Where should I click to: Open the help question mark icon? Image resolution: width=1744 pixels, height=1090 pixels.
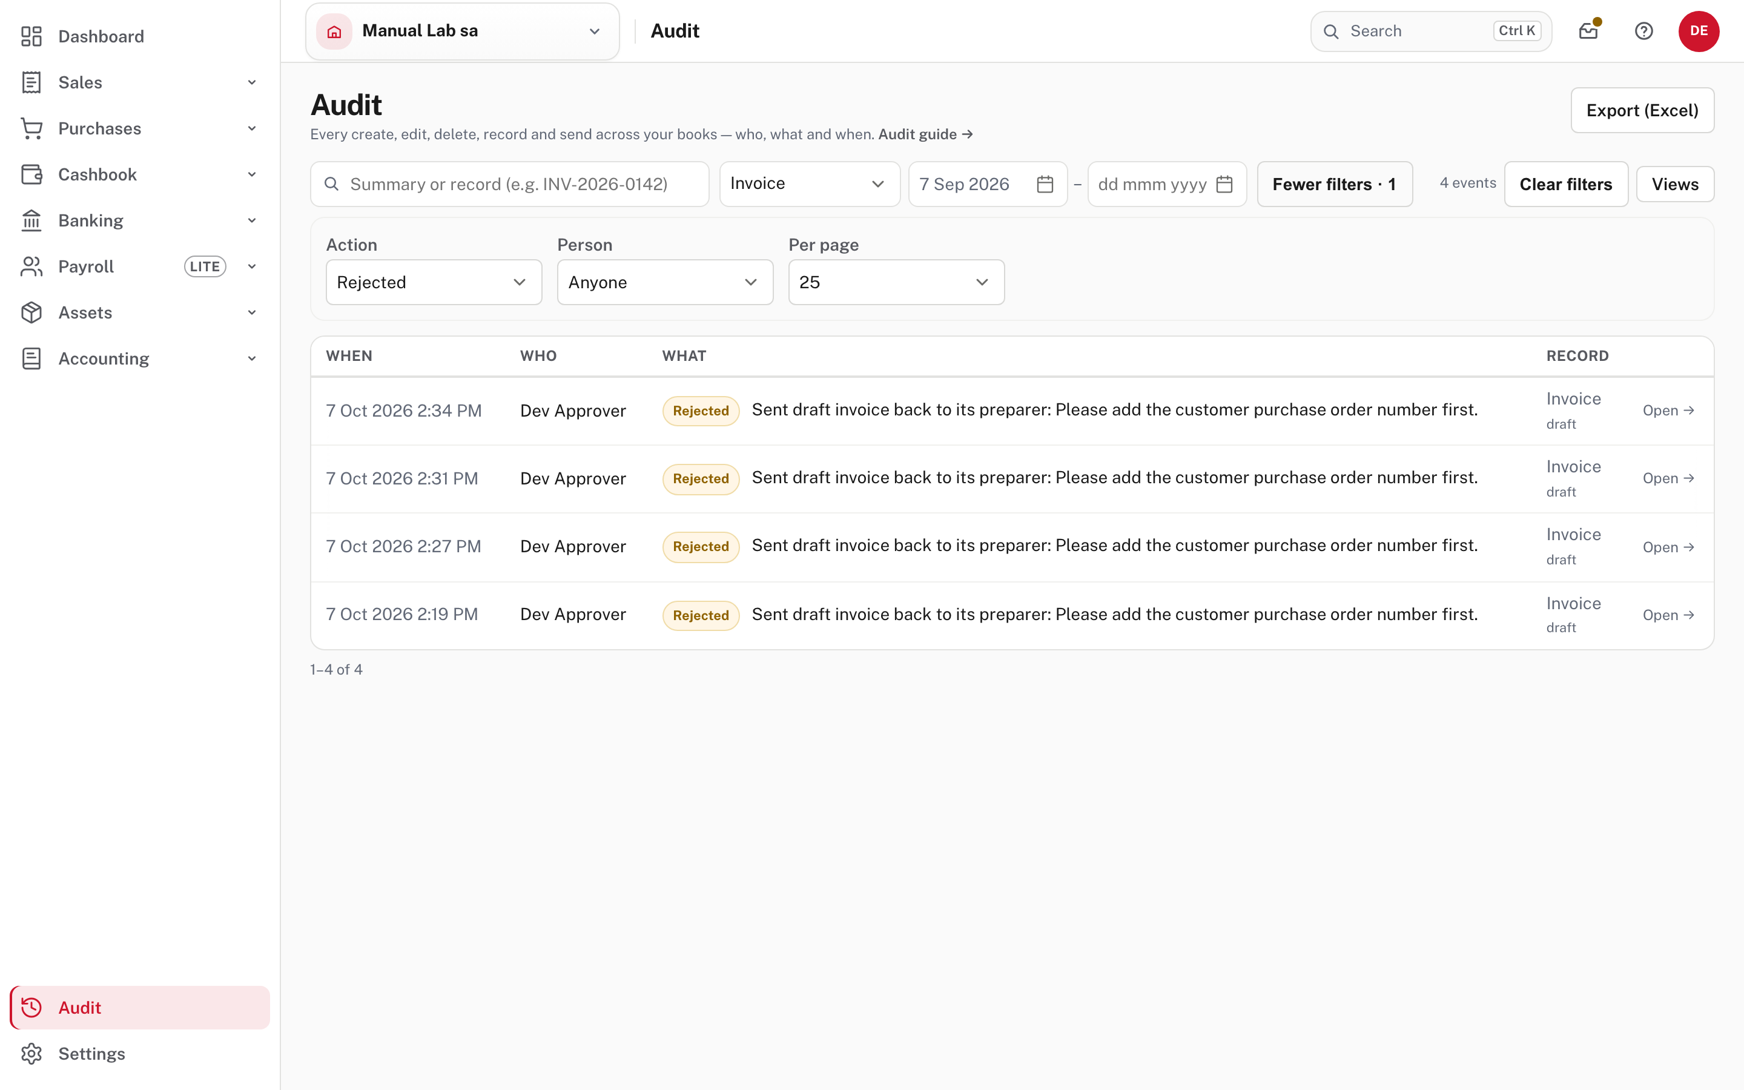[1644, 31]
